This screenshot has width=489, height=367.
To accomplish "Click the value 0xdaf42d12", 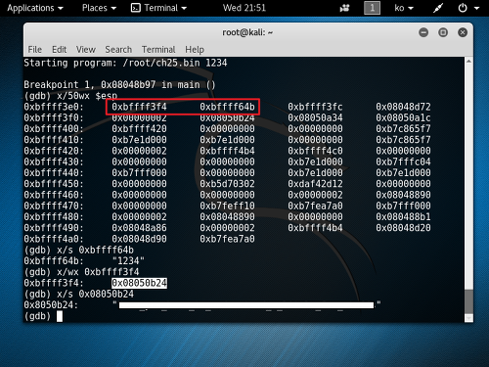I will click(x=315, y=184).
